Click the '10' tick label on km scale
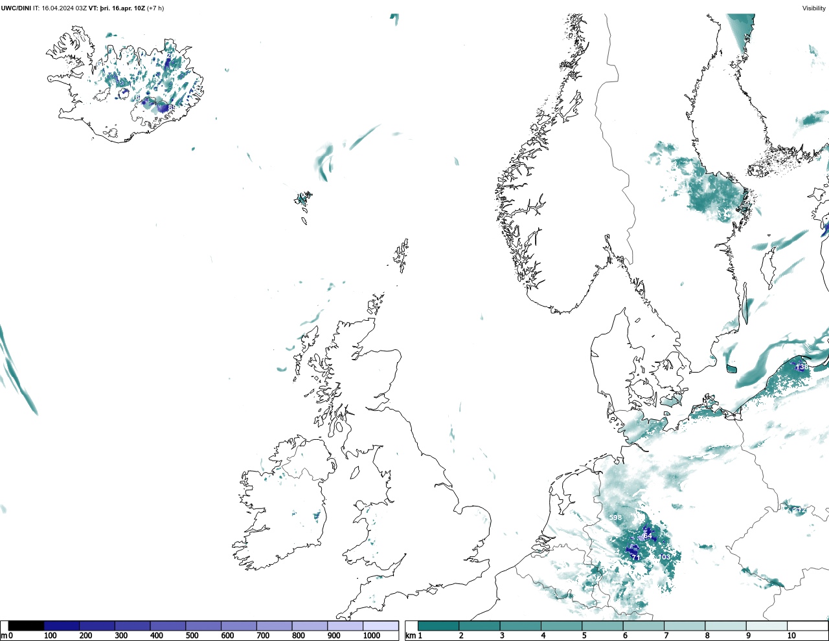The width and height of the screenshot is (829, 641). click(x=791, y=636)
